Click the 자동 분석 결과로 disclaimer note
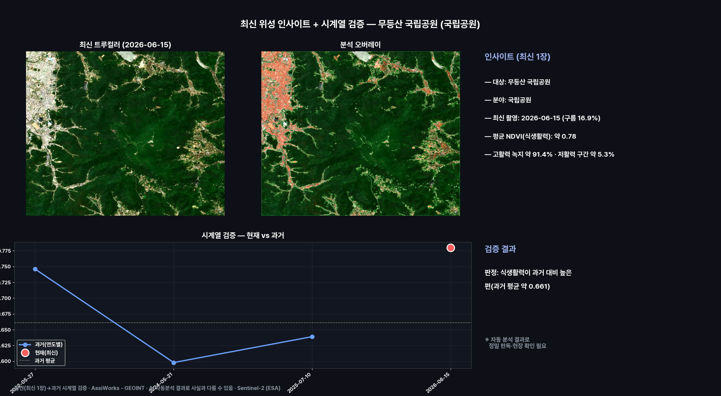The image size is (721, 396). [x=516, y=343]
